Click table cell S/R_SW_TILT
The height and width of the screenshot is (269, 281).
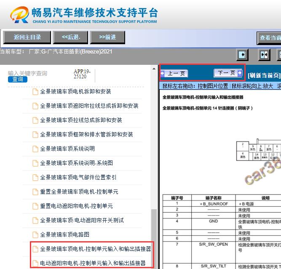[214, 266]
